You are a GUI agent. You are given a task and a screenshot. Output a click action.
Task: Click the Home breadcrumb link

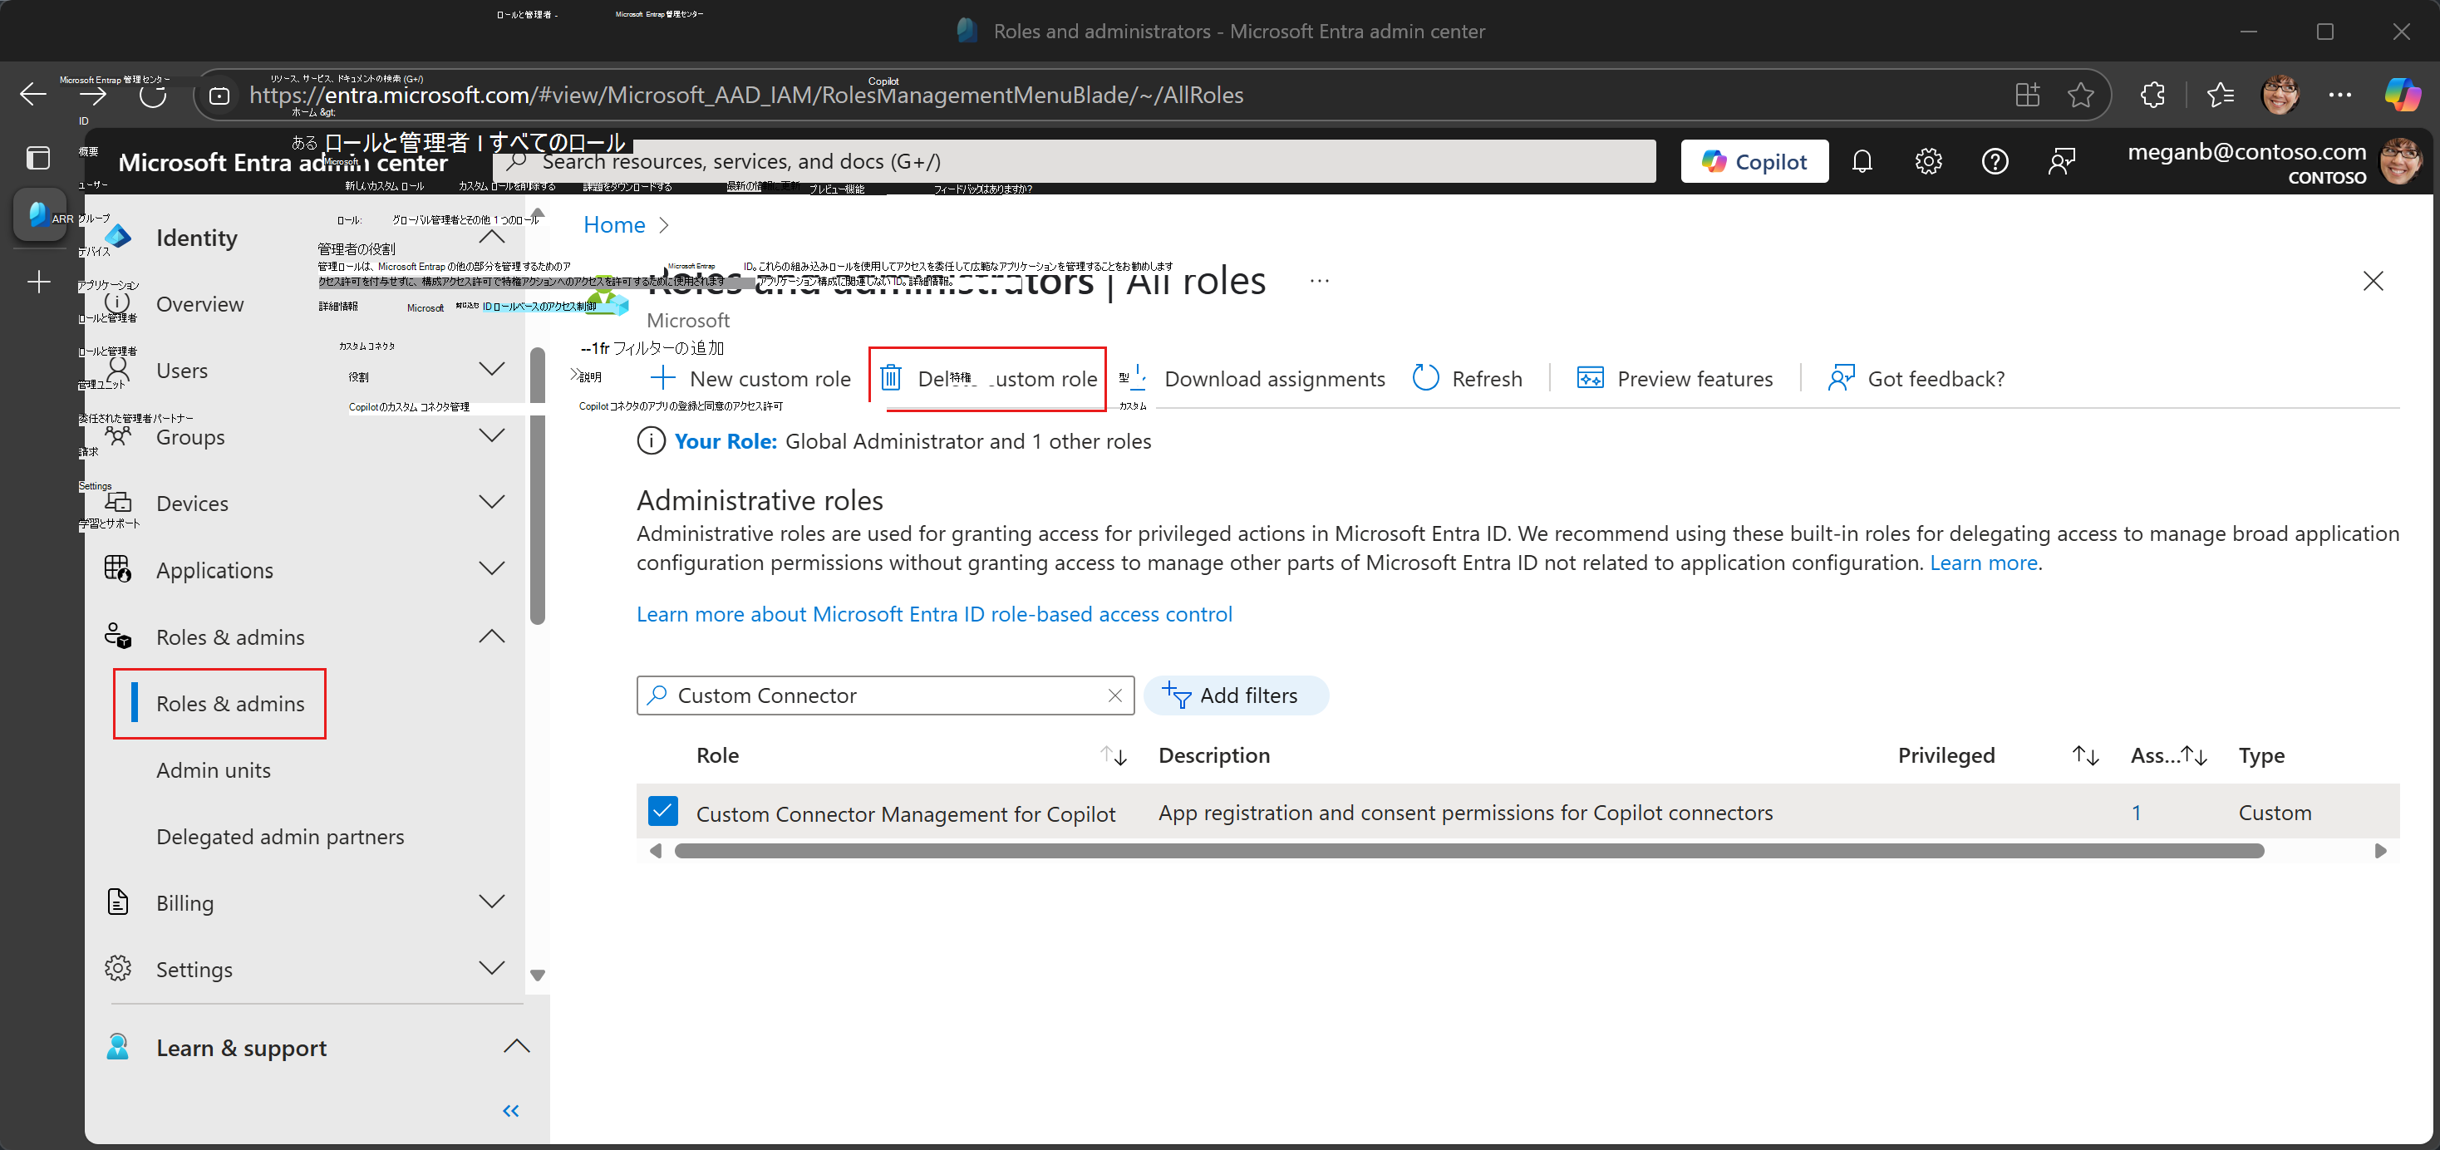coord(614,224)
